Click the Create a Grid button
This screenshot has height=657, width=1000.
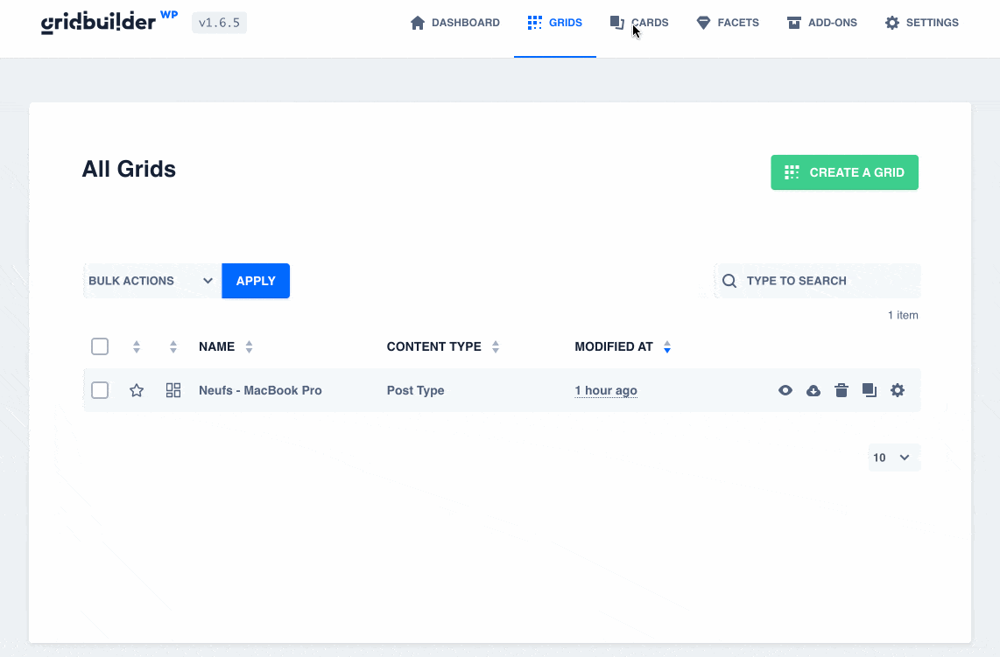tap(844, 172)
